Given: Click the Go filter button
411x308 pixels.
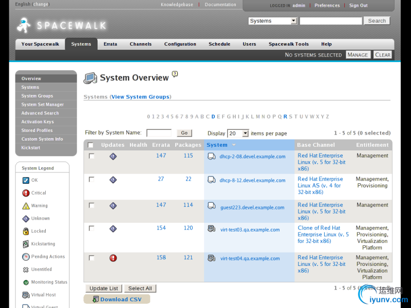Looking at the screenshot, I should 184,133.
